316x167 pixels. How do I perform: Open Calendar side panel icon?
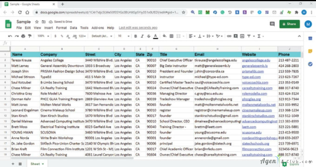(310, 38)
